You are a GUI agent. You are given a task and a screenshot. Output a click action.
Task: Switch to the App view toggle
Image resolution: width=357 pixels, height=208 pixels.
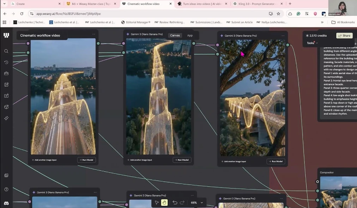[190, 36]
